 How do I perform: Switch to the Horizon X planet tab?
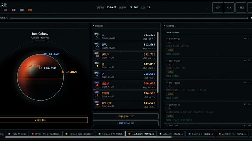point(111,134)
